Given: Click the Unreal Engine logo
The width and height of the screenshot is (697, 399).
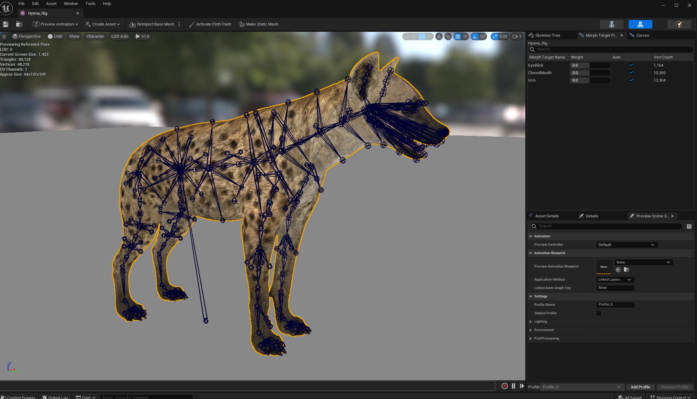Looking at the screenshot, I should (x=6, y=8).
